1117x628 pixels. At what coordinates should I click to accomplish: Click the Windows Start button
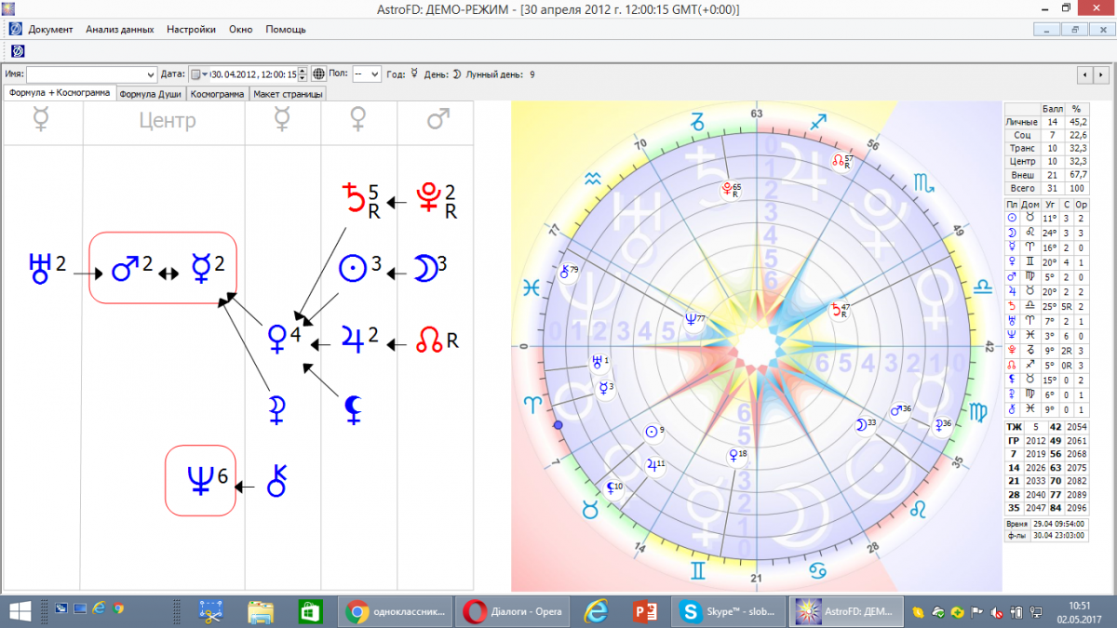[x=20, y=611]
